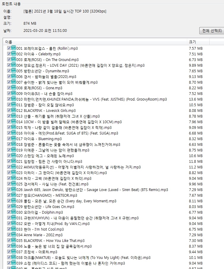
Task: Uncheck 019 이예준 track checkbox
Action: 9,150
